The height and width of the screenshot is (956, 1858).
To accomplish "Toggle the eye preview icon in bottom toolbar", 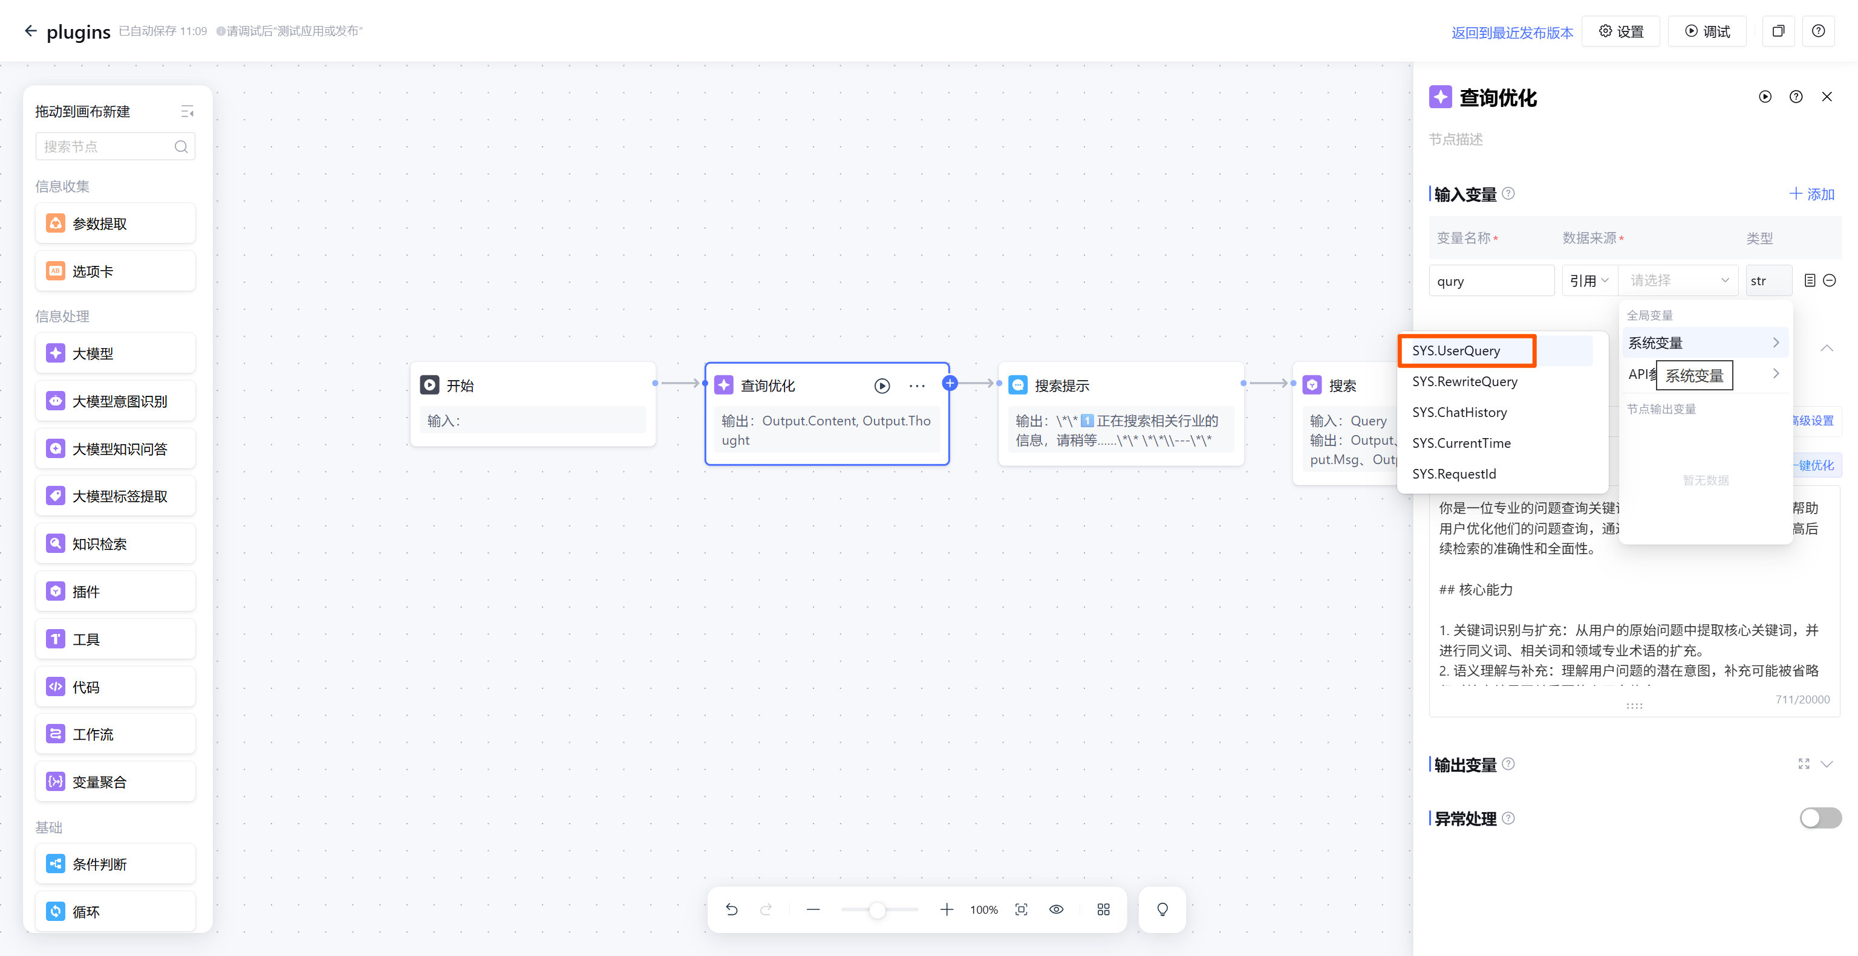I will point(1056,909).
